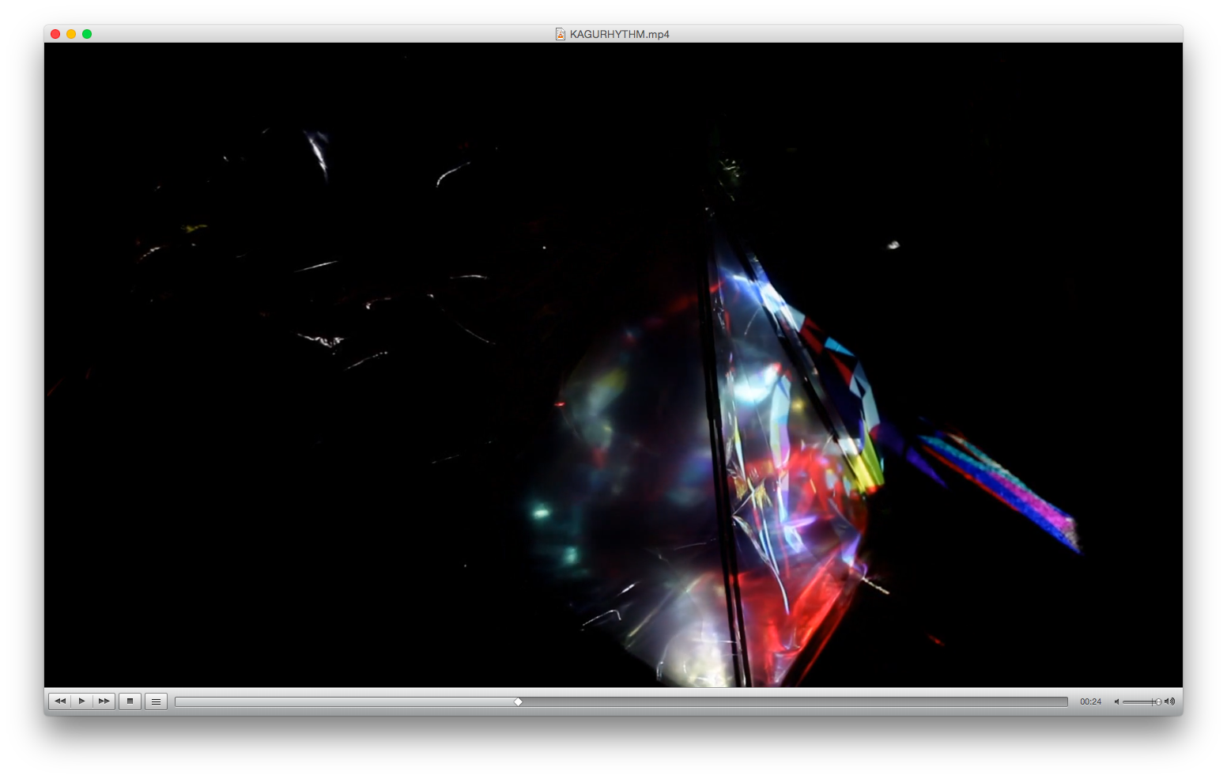The height and width of the screenshot is (779, 1227).
Task: Click the fast forward button
Action: [x=104, y=701]
